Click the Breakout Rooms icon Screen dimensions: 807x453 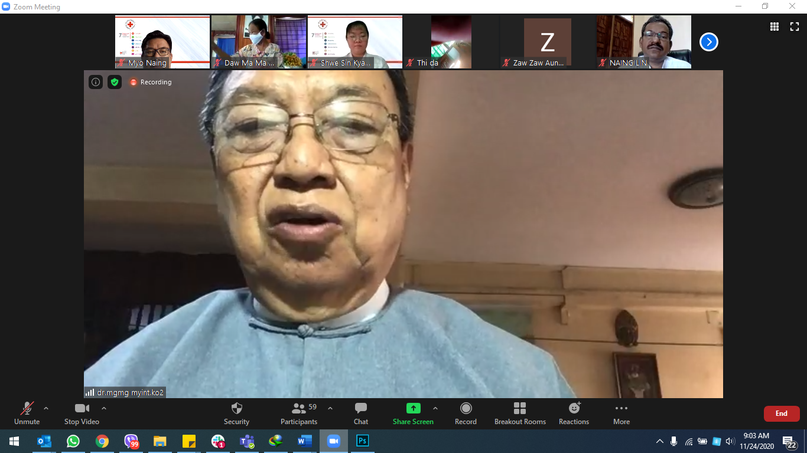click(520, 413)
